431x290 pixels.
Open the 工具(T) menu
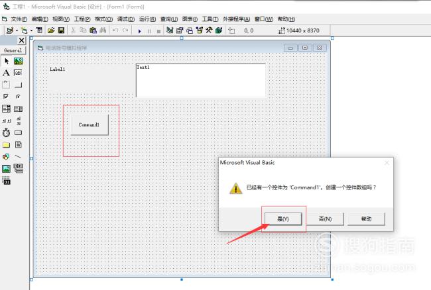210,19
